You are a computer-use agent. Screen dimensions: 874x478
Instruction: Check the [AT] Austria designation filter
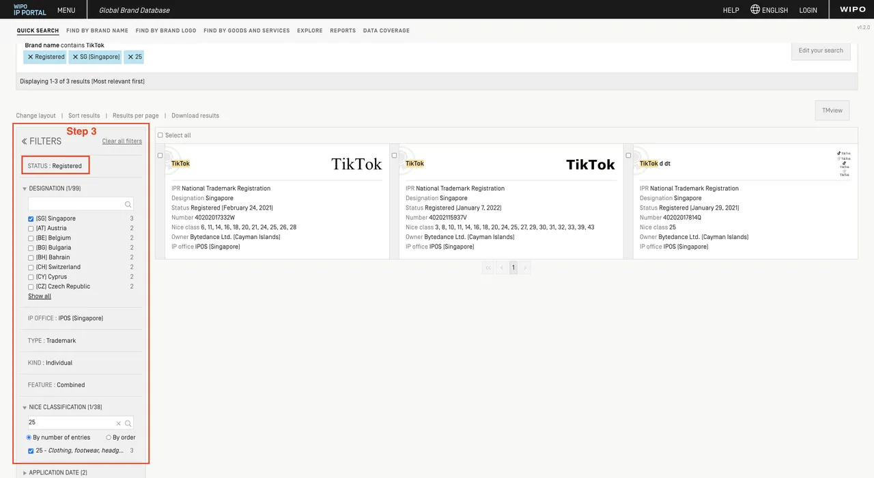30,227
